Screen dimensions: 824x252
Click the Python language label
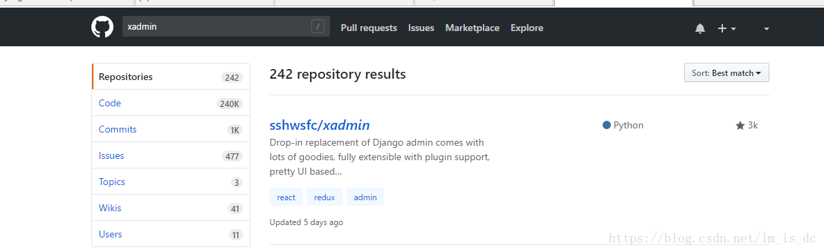pos(628,125)
